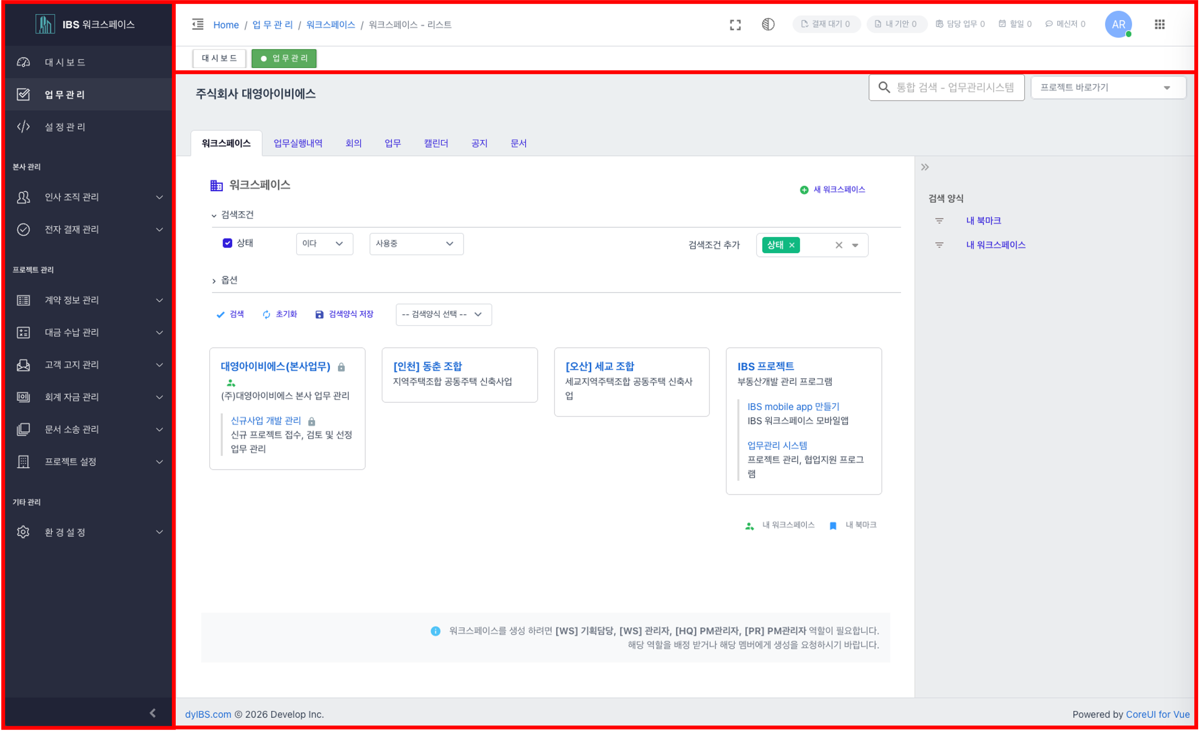Click the magnifier icon in 통합 검색

click(884, 87)
